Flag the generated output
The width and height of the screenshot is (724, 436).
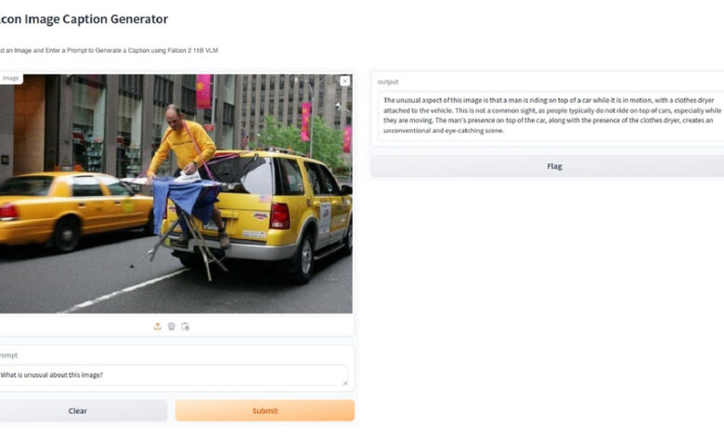click(548, 166)
